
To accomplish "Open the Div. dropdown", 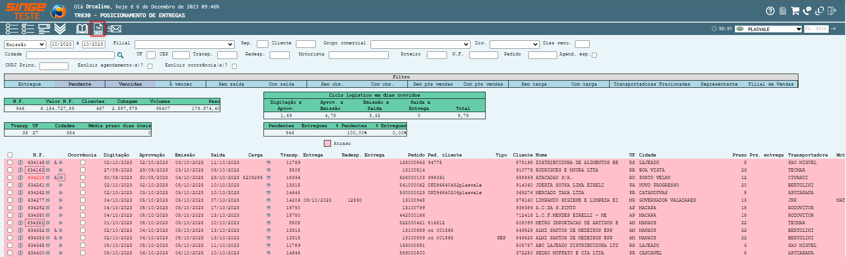I will (x=515, y=44).
